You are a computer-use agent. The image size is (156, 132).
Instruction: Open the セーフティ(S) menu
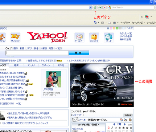click(x=138, y=23)
